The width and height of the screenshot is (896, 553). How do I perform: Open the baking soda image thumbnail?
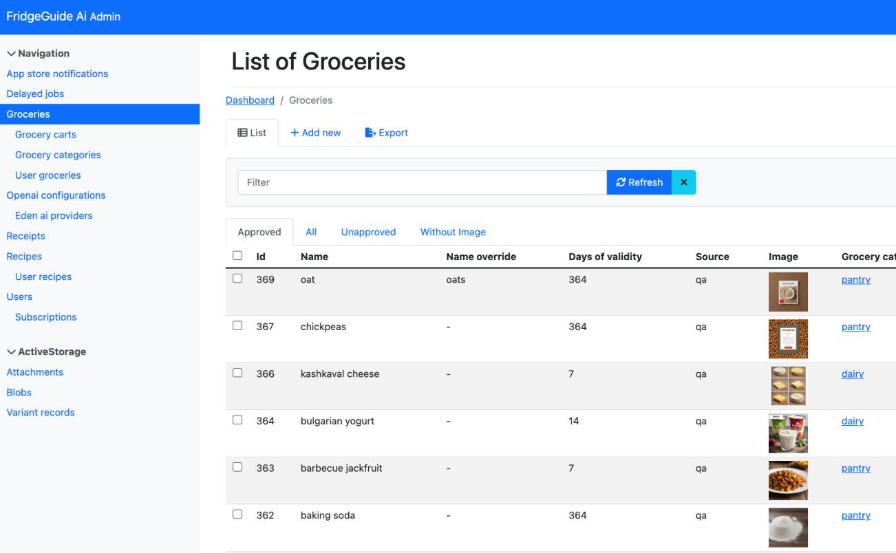(788, 528)
